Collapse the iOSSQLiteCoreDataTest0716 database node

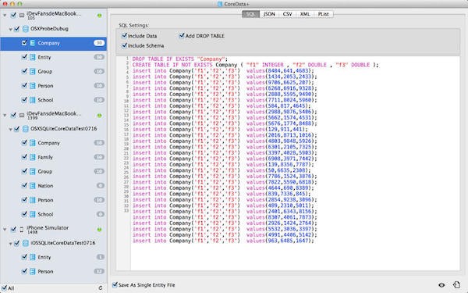pyautogui.click(x=10, y=244)
